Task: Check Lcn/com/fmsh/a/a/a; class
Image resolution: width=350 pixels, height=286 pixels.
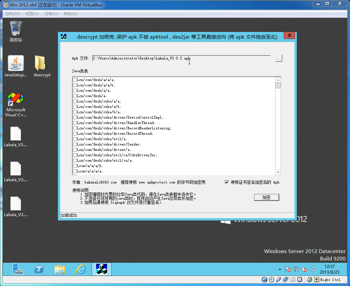Action: click(75, 80)
